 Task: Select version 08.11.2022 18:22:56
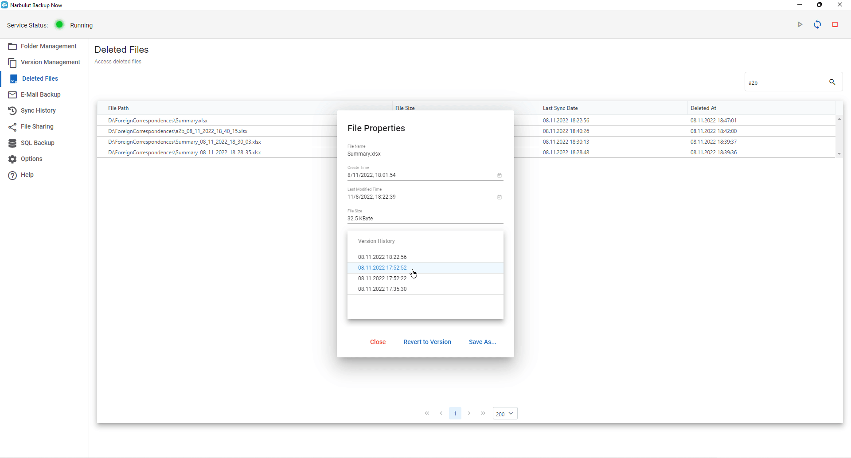(425, 257)
